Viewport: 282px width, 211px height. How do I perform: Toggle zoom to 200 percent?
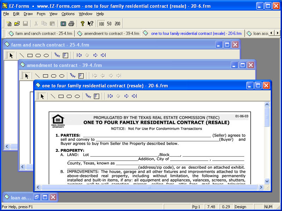(117, 24)
